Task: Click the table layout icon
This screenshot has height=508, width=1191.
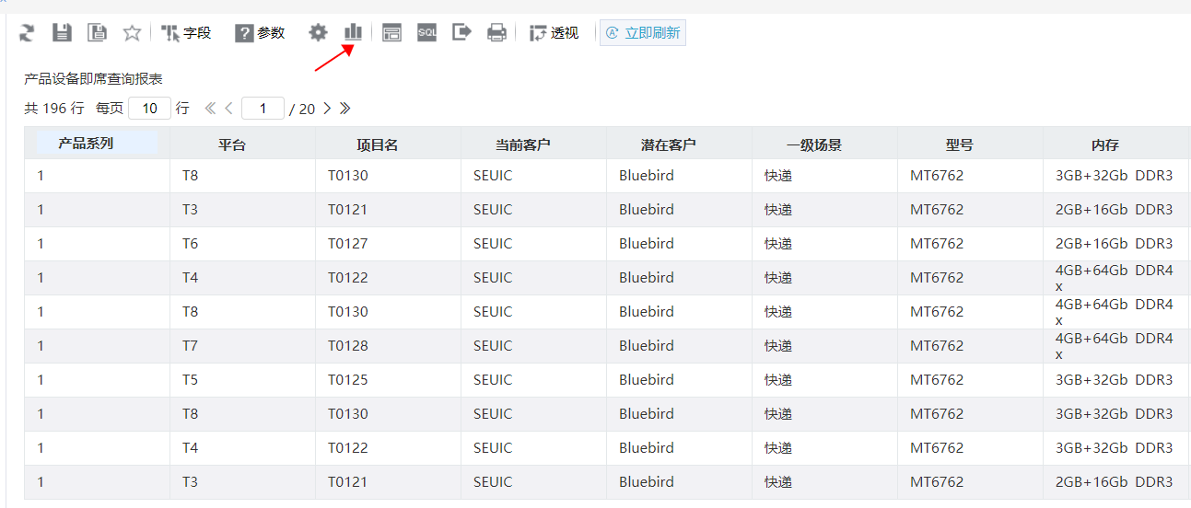Action: [x=391, y=33]
